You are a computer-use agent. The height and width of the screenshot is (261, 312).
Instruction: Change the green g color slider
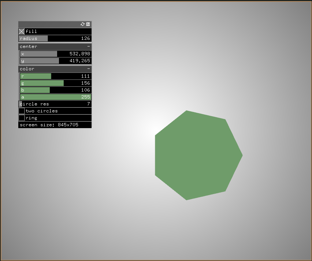click(x=56, y=83)
